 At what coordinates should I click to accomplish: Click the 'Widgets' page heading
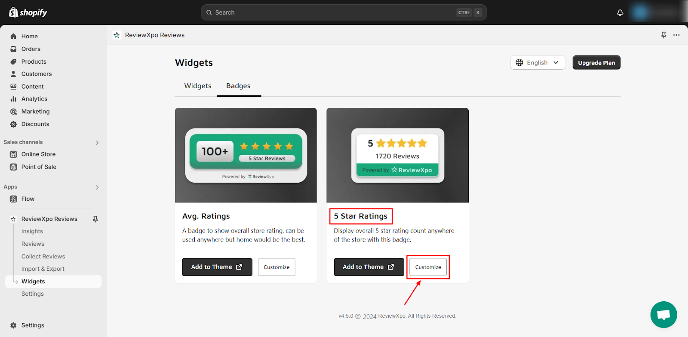194,63
